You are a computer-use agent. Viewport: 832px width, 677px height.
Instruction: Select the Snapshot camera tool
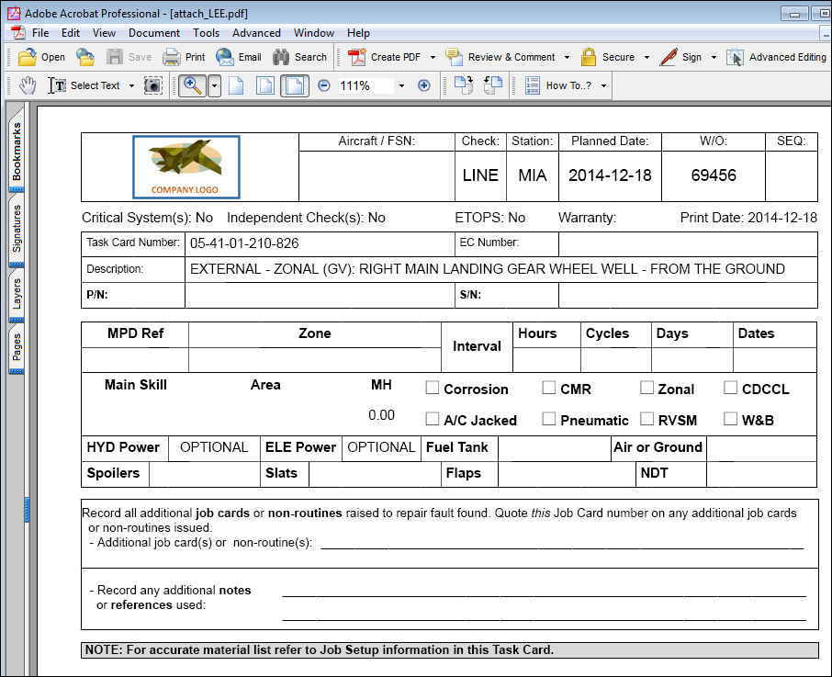pyautogui.click(x=152, y=85)
